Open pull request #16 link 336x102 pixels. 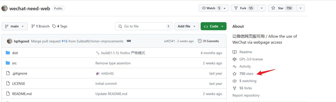tap(65, 41)
